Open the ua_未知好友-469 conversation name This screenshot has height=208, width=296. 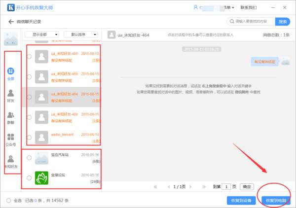pos(64,114)
